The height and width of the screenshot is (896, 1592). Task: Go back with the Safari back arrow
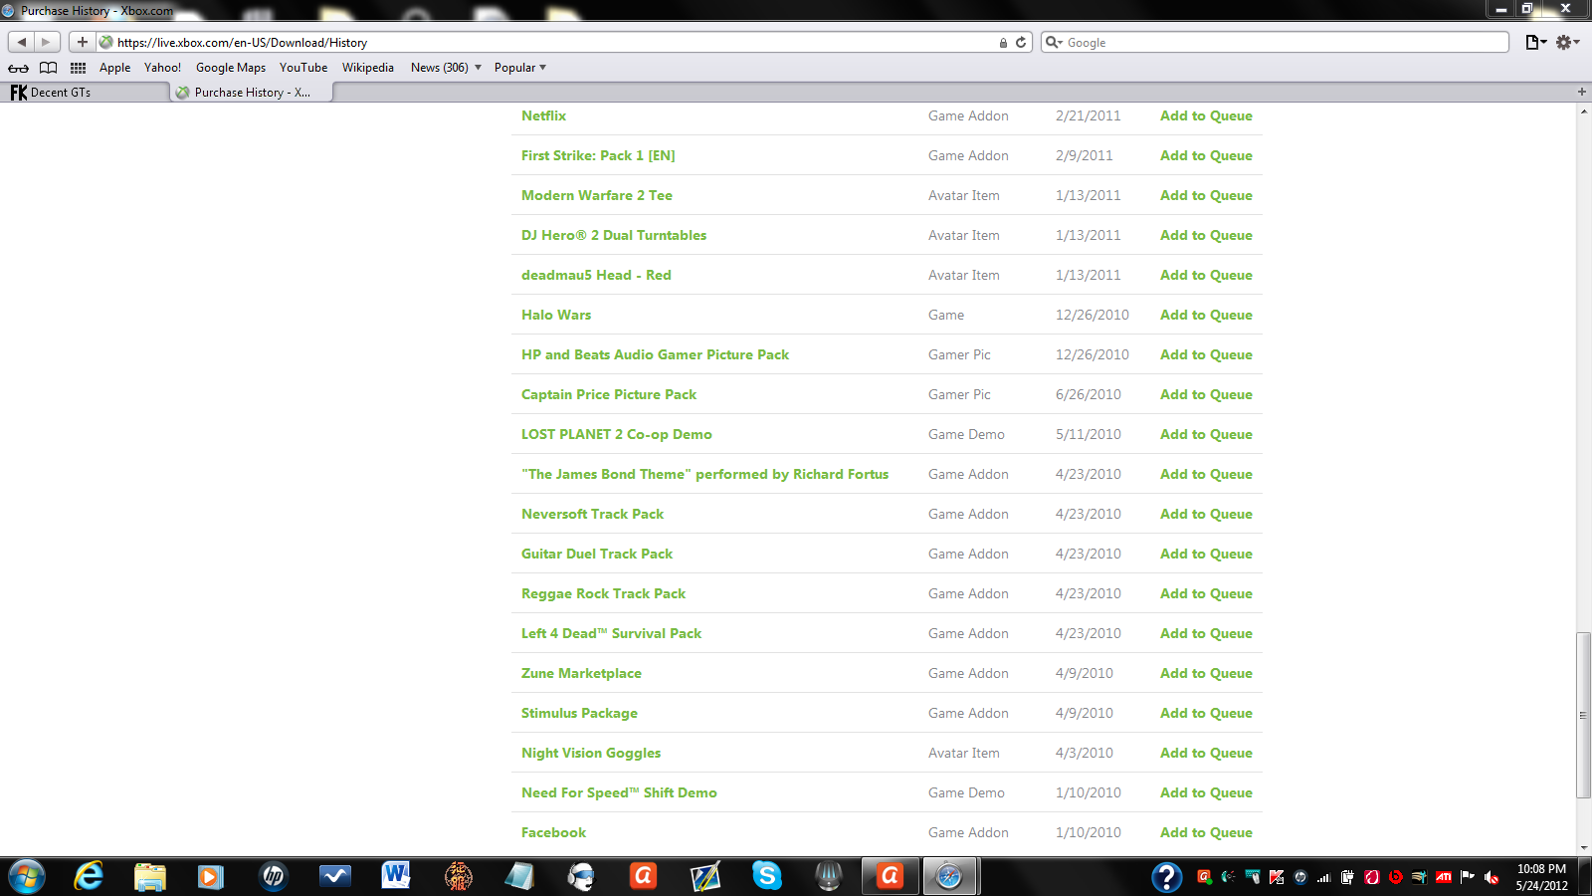click(x=22, y=42)
